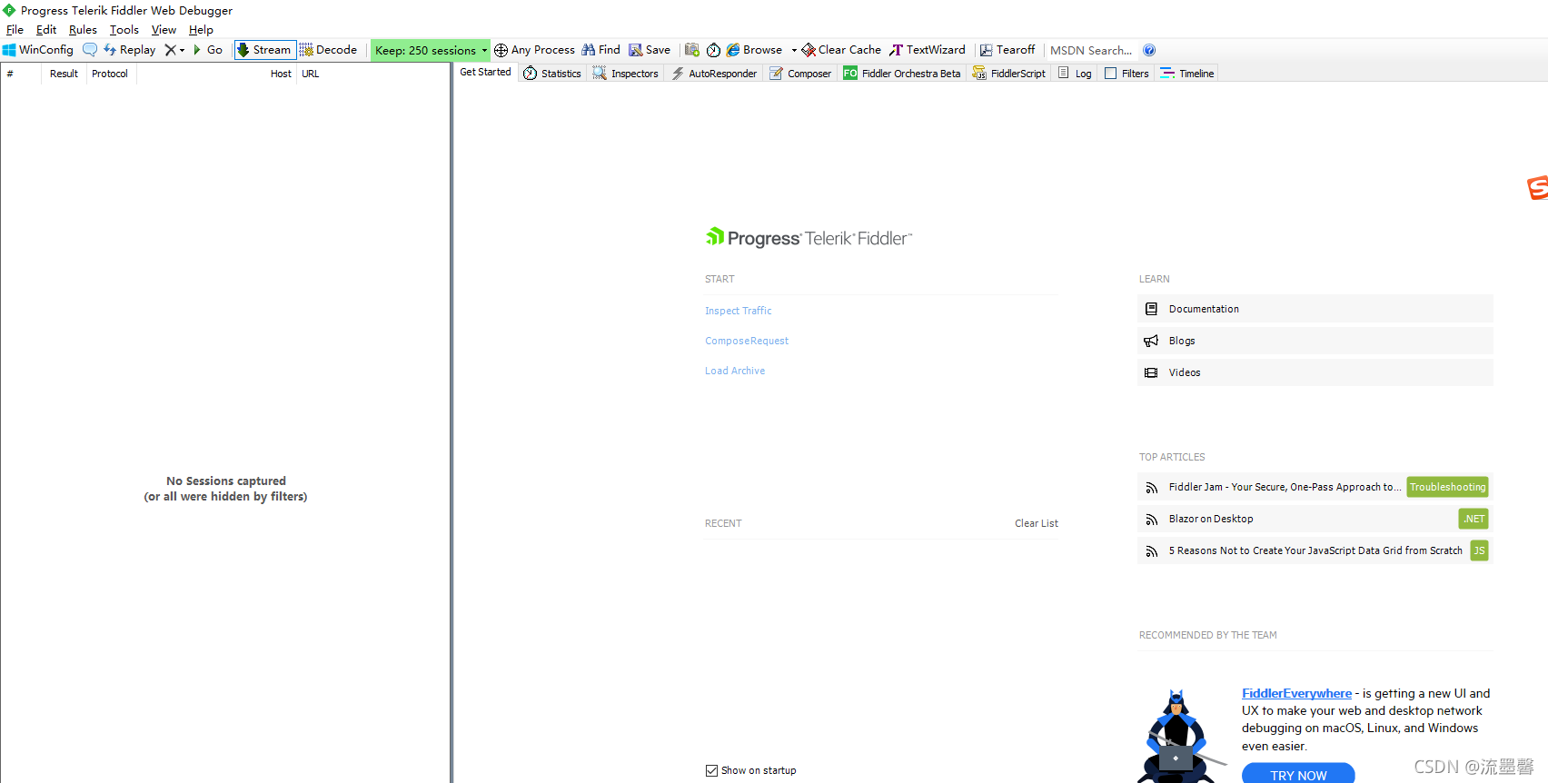The width and height of the screenshot is (1548, 783).
Task: Click Clear Cache in toolbar
Action: 841,50
